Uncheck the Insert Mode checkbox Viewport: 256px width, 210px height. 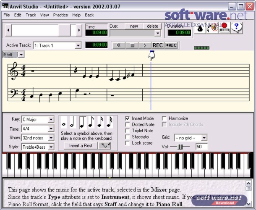pyautogui.click(x=128, y=118)
